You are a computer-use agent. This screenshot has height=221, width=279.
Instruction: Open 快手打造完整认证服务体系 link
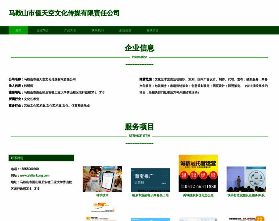point(246,195)
